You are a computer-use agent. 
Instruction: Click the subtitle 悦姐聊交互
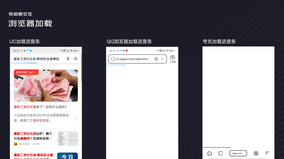pyautogui.click(x=20, y=14)
